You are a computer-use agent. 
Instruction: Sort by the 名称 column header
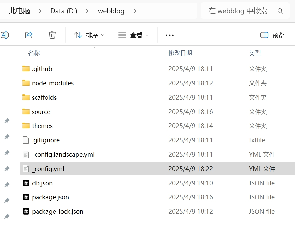[34, 53]
